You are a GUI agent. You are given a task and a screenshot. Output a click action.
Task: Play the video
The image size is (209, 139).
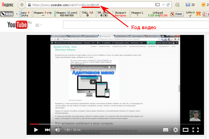point(36,130)
